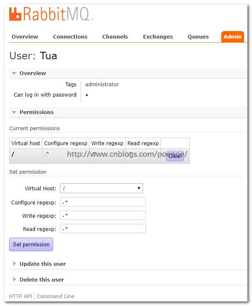Open the Virtual Host dropdown
252x306 pixels.
tap(101, 188)
